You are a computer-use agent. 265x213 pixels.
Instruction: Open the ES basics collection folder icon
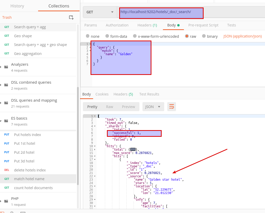[6, 121]
